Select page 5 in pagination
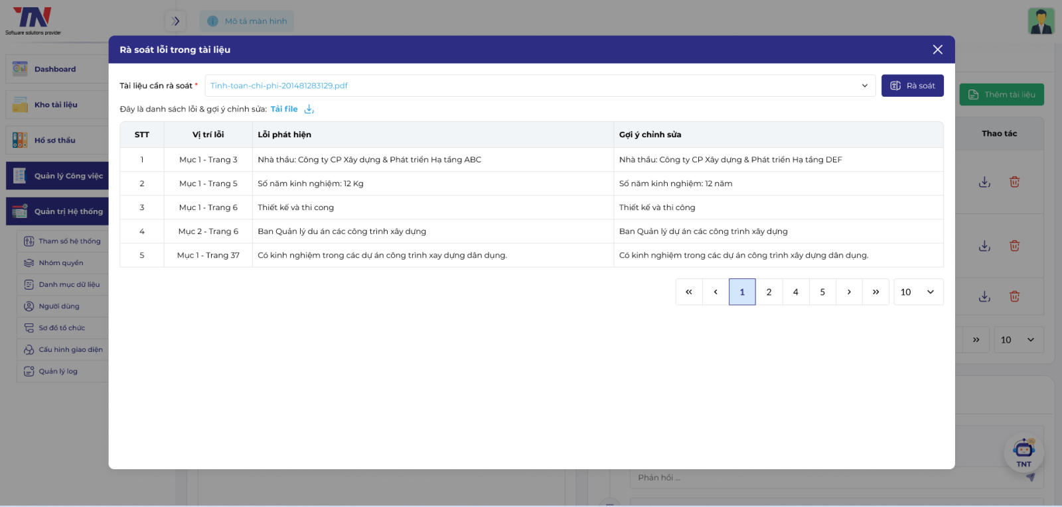Viewport: 1062px width, 507px height. pos(822,292)
